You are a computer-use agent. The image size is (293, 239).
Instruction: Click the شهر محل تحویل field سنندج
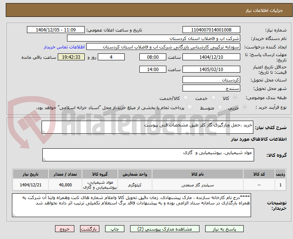[211, 88]
